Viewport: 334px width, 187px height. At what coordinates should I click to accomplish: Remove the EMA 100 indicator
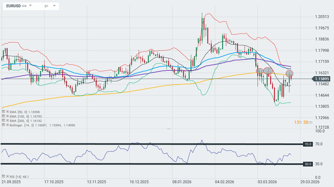(7, 116)
